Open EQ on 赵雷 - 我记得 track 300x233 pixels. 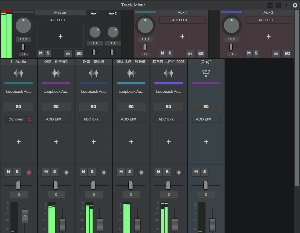(x=93, y=107)
